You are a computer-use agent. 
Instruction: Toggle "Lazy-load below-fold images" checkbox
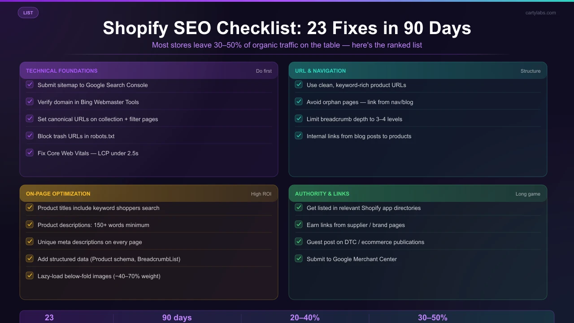click(30, 275)
